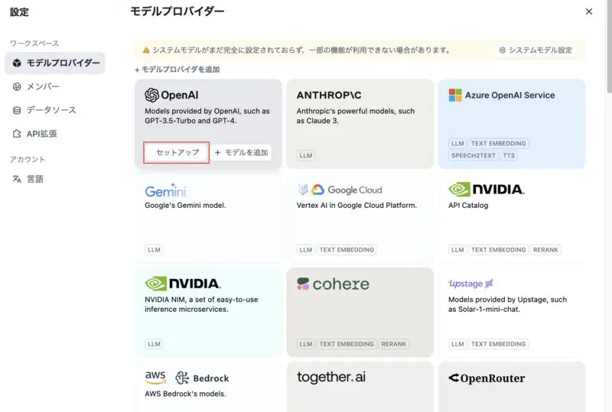
Task: Click the AWS Bedrock logo
Action: click(x=187, y=378)
